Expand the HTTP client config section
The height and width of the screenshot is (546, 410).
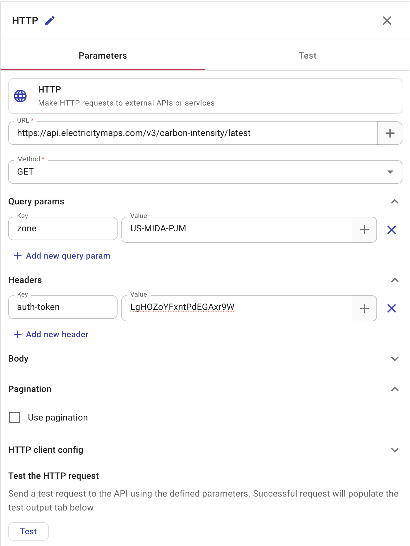(394, 450)
